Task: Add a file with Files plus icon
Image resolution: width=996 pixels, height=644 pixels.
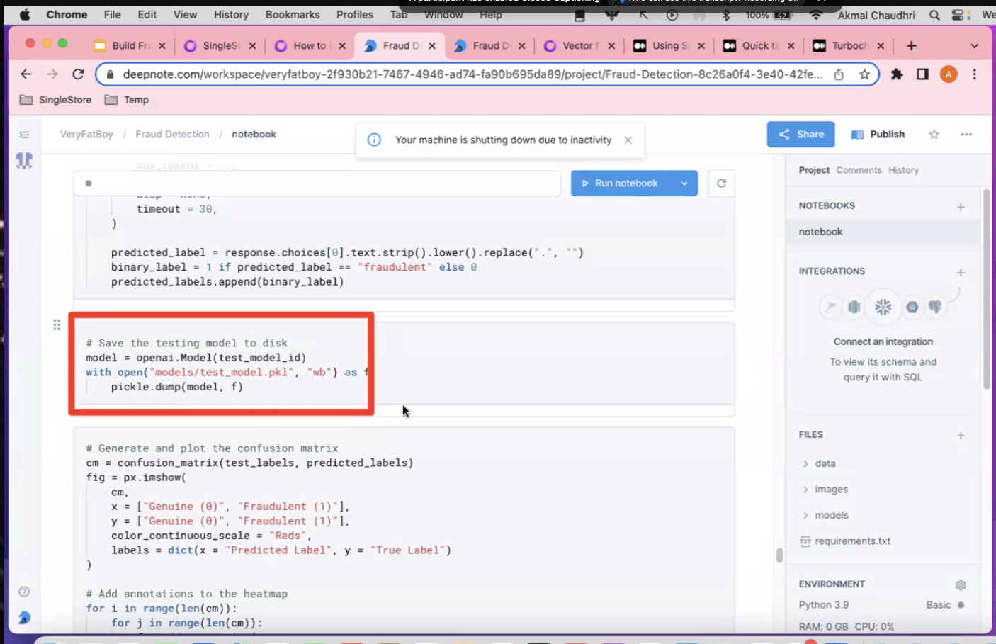Action: pos(961,436)
